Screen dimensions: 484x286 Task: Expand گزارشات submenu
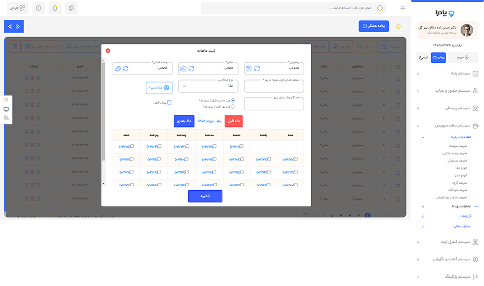coord(423,217)
